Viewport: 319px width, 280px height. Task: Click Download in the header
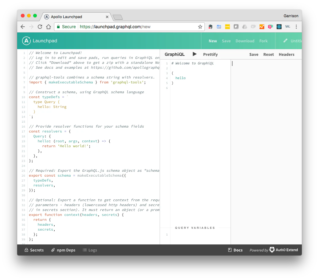pos(245,41)
